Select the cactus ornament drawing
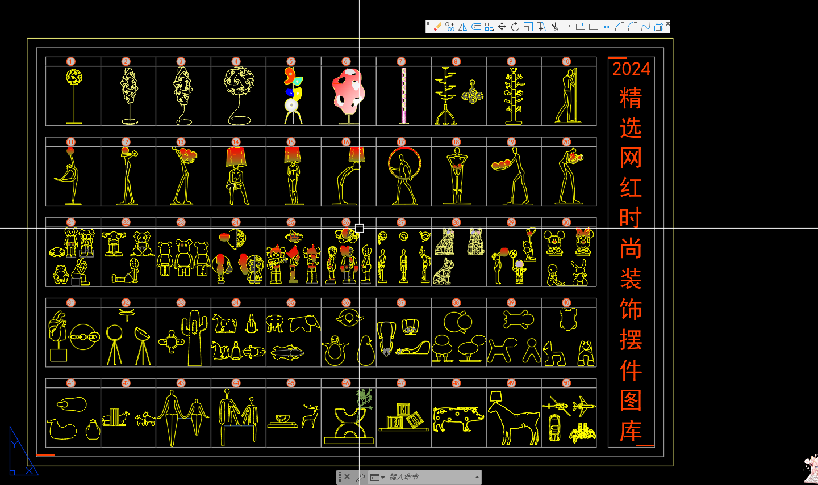Viewport: 818px width, 485px height. (x=195, y=338)
